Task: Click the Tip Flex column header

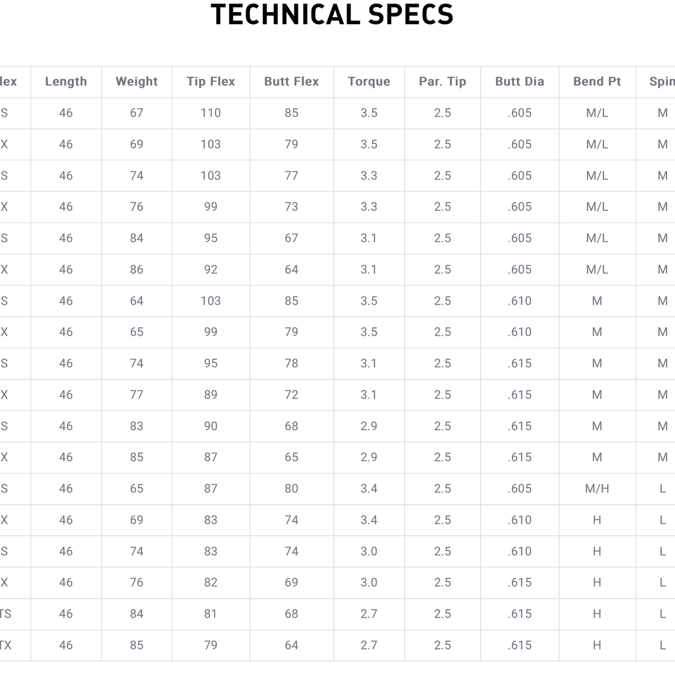Action: [x=210, y=82]
